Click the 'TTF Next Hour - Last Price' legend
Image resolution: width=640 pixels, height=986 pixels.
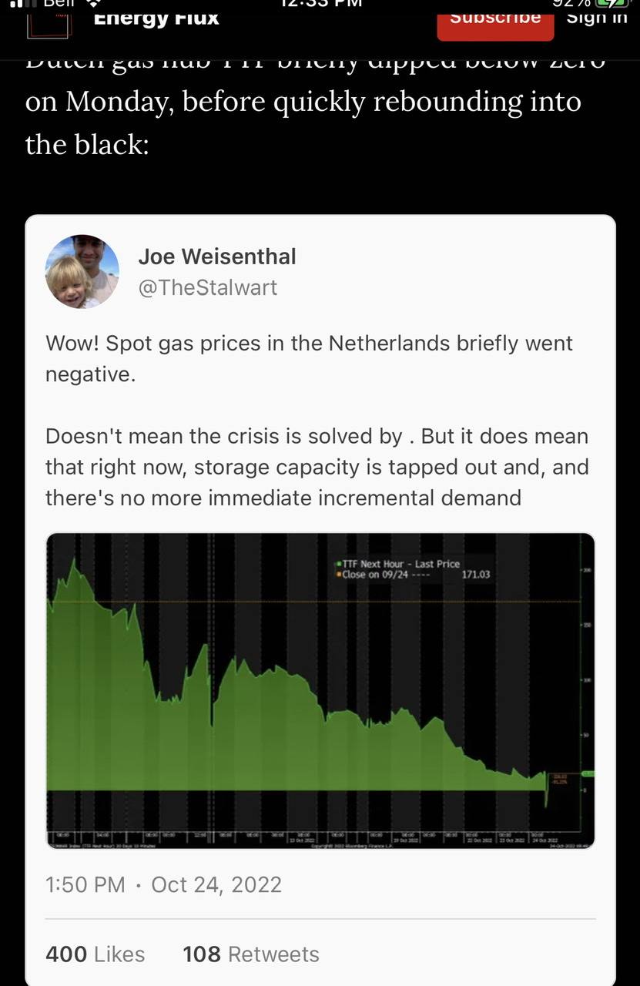click(398, 564)
